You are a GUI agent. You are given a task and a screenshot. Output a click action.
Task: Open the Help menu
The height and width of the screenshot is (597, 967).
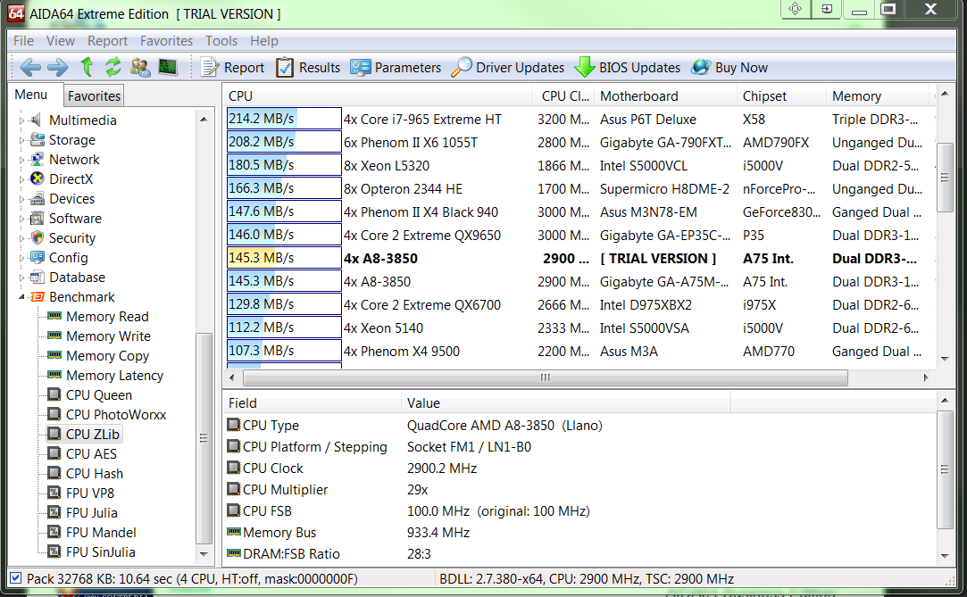click(264, 41)
